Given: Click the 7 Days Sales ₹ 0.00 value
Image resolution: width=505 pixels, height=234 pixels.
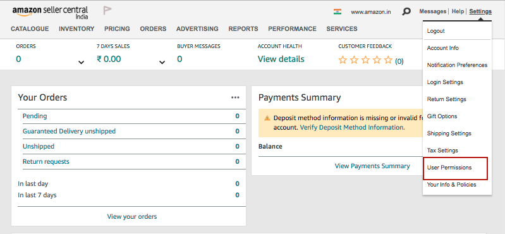Looking at the screenshot, I should click(109, 59).
